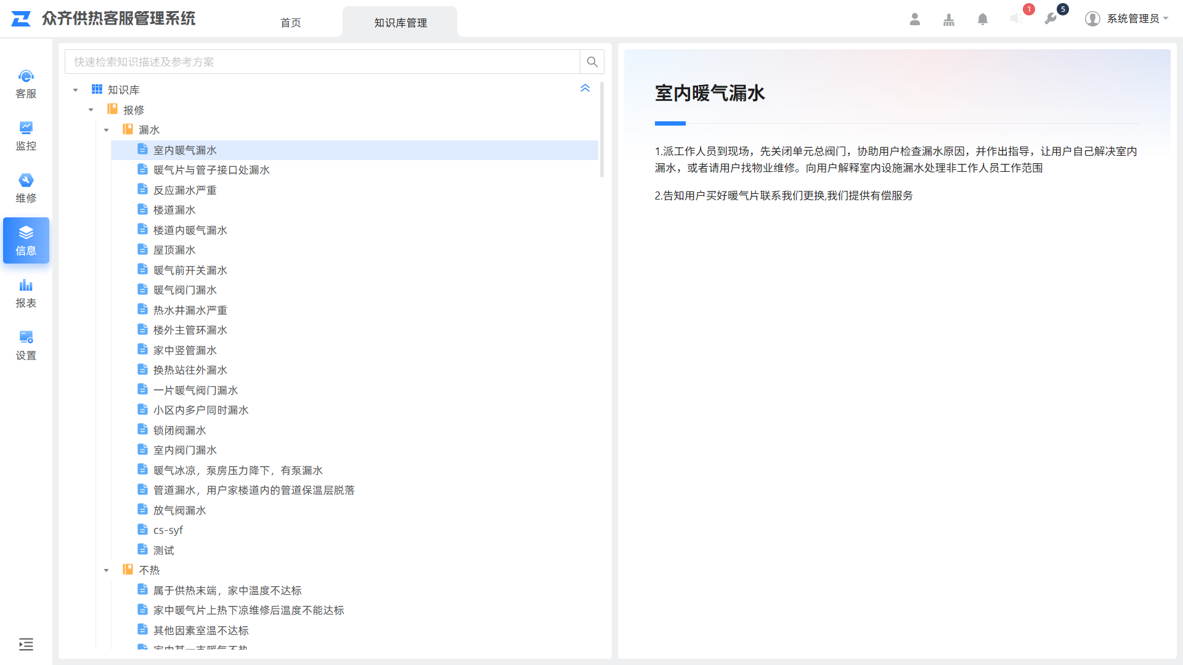Collapse the 不热 node arrow
Screen dimensions: 1183x665
point(107,570)
